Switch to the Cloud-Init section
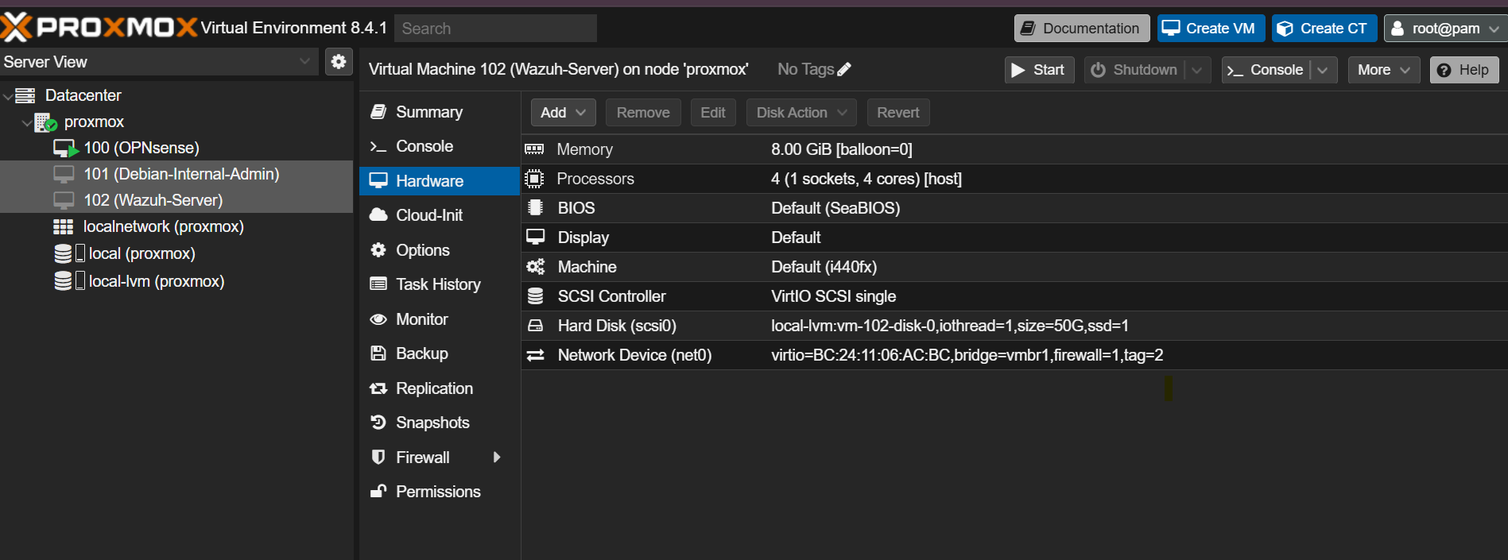Viewport: 1508px width, 560px height. (428, 215)
